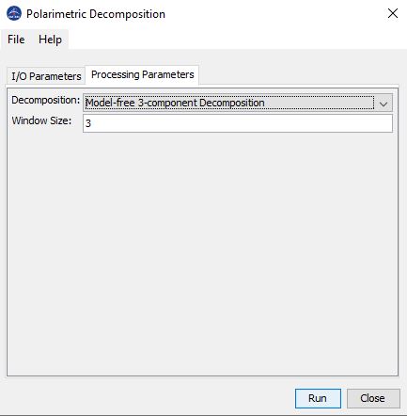Click Model-free 3-component Decomposition selection text

(175, 103)
